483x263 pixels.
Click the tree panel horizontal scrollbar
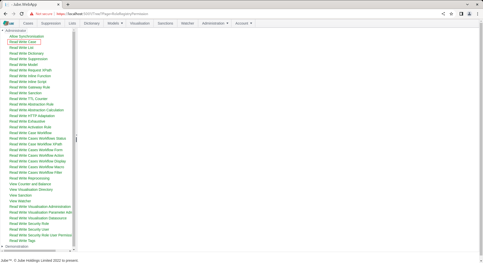29,251
